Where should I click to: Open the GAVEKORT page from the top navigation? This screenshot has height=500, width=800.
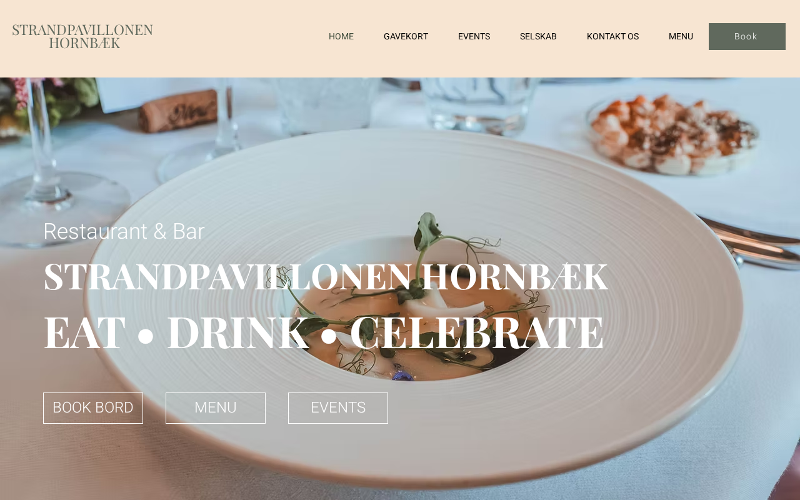406,36
